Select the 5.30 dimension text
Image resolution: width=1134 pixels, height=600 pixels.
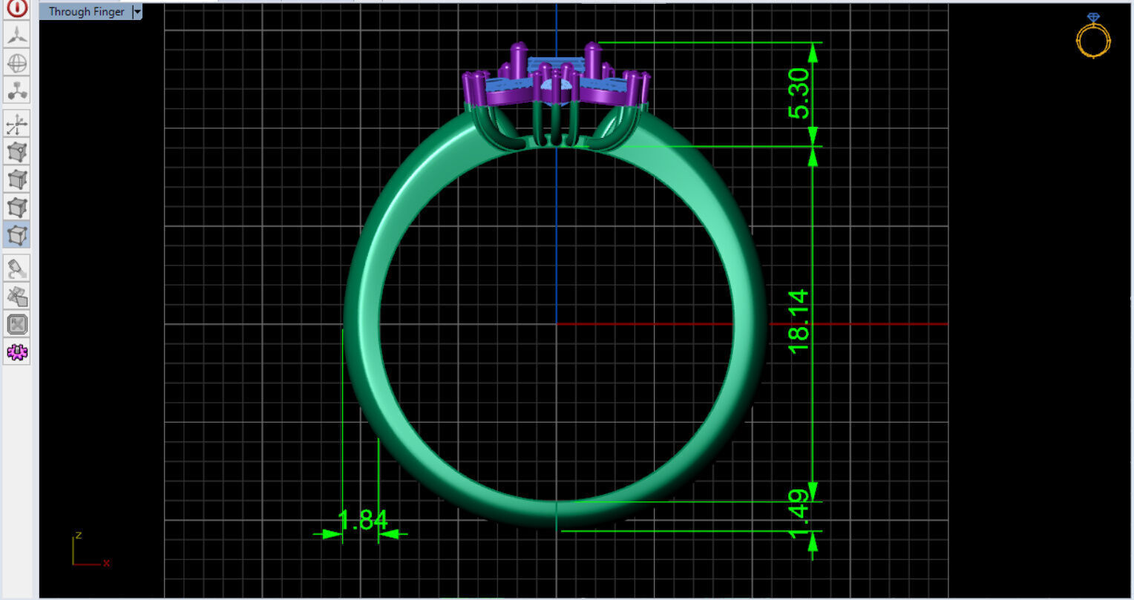coord(799,93)
